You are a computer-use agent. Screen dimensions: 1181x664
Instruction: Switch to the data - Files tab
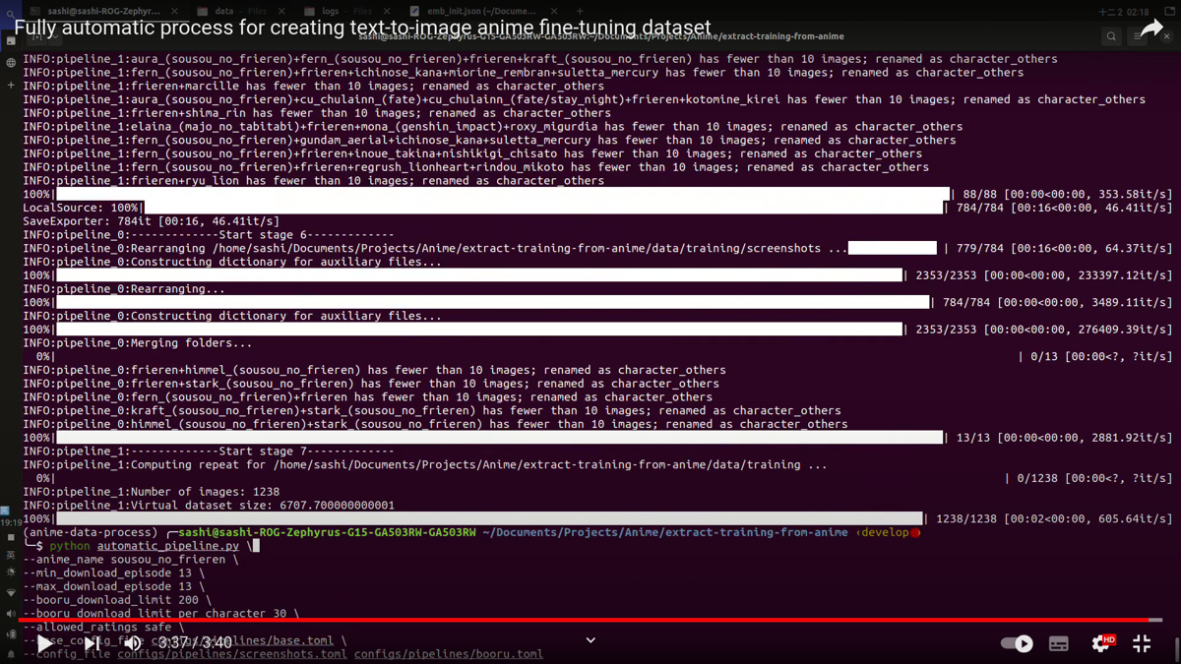[x=226, y=10]
